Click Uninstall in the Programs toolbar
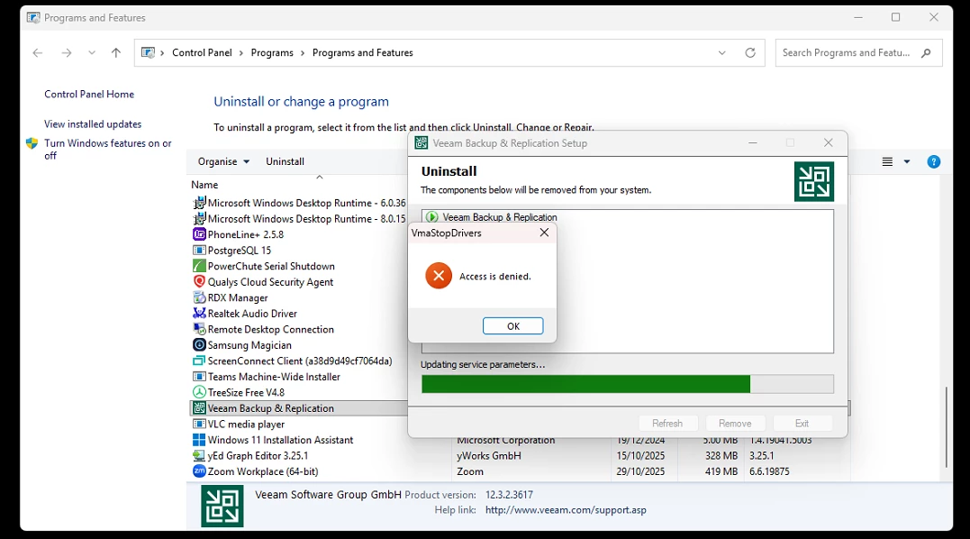This screenshot has height=539, width=970. (286, 161)
